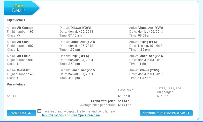Open the SellOffVacations terms link
Image resolution: width=203 pixels, height=122 pixels.
tap(52, 115)
